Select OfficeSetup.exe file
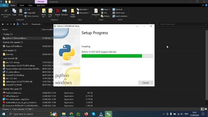Image resolution: width=208 pixels, height=117 pixels. coord(12,96)
